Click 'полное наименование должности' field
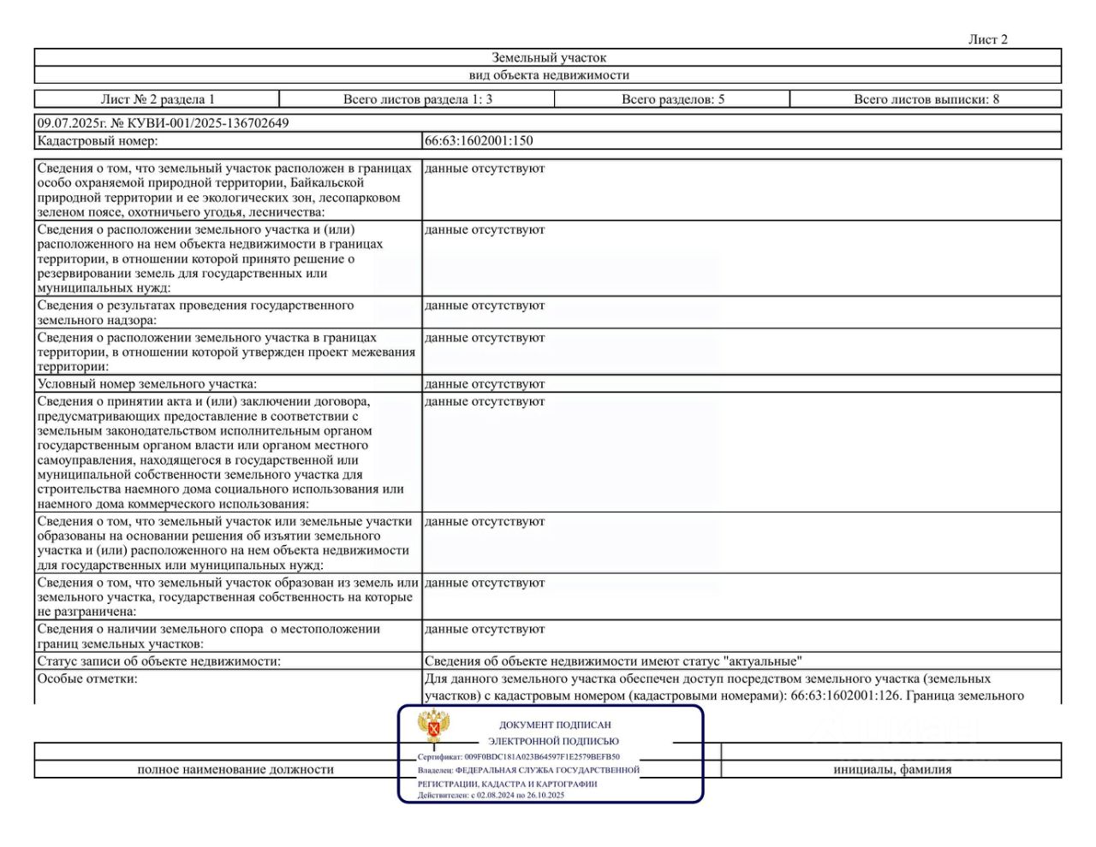The height and width of the screenshot is (847, 1096). [x=235, y=769]
